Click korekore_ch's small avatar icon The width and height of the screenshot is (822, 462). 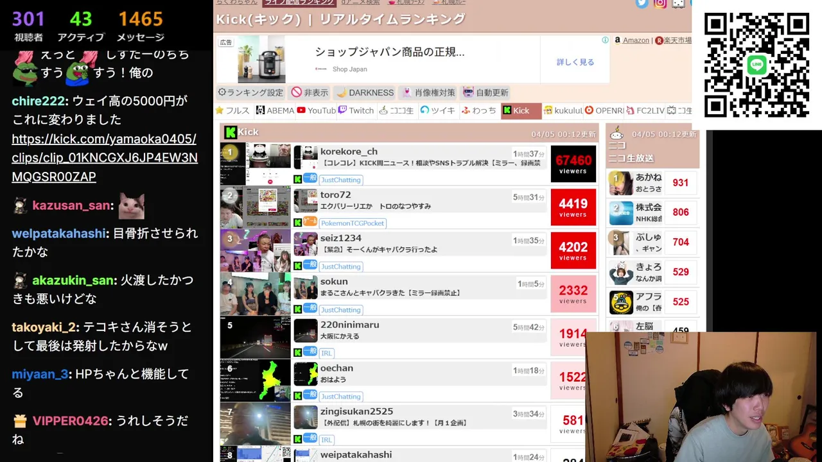point(306,158)
